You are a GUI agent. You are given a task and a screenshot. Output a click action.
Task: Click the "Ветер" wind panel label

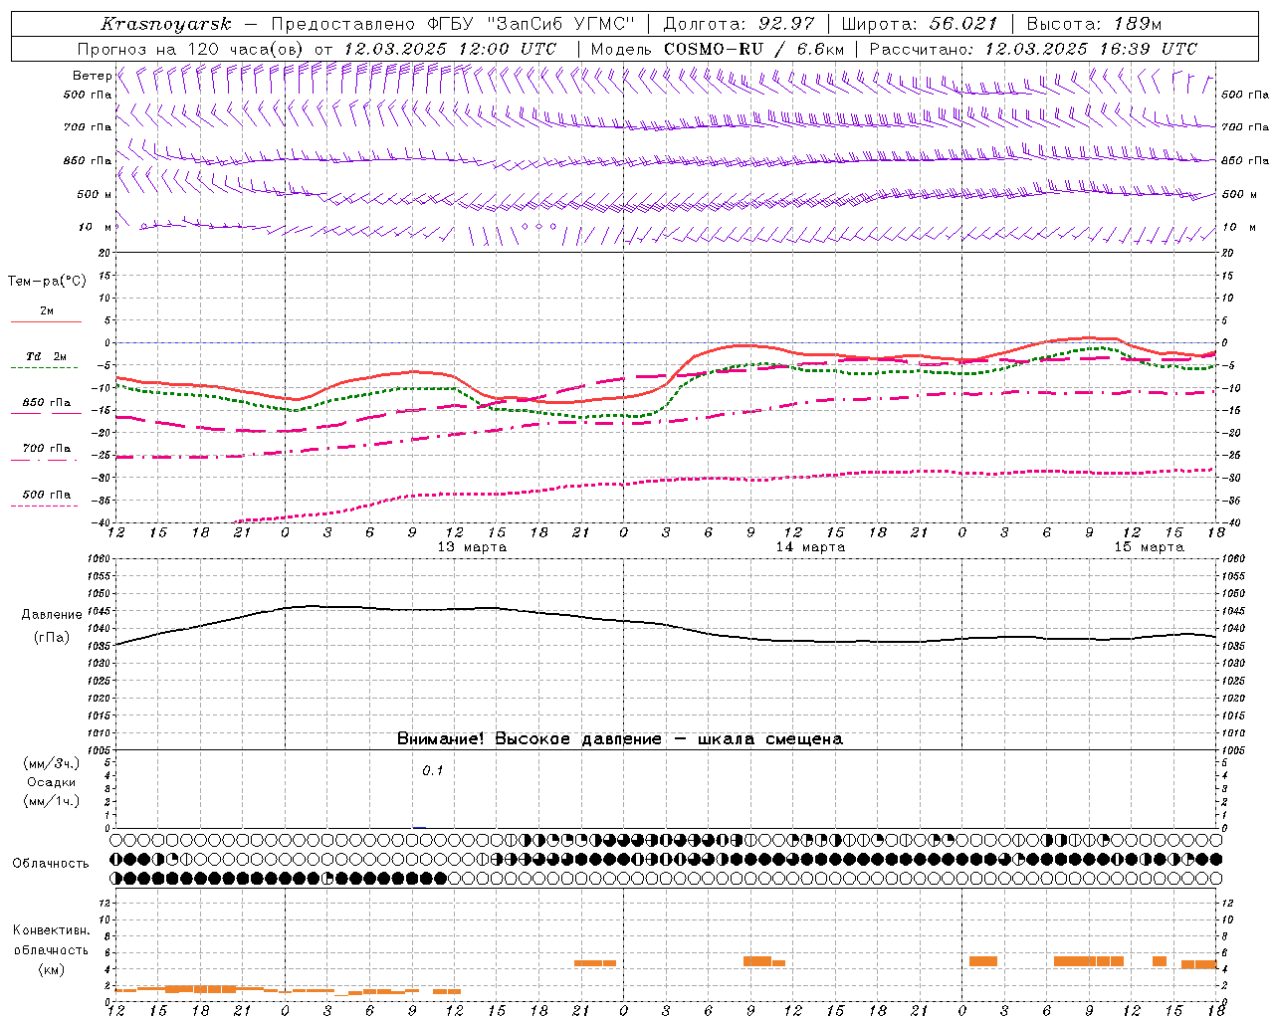pyautogui.click(x=93, y=76)
